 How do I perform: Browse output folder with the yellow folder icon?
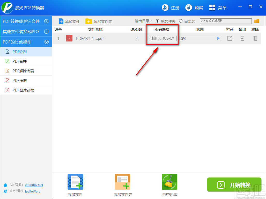pyautogui.click(x=256, y=21)
